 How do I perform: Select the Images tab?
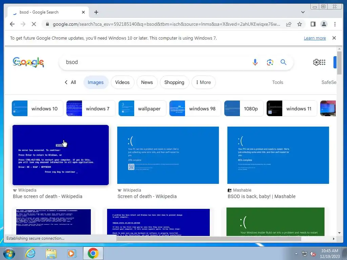pyautogui.click(x=96, y=82)
